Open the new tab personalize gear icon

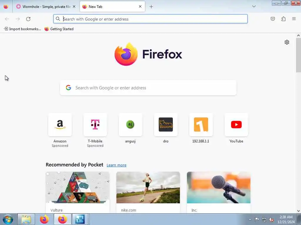(x=287, y=42)
